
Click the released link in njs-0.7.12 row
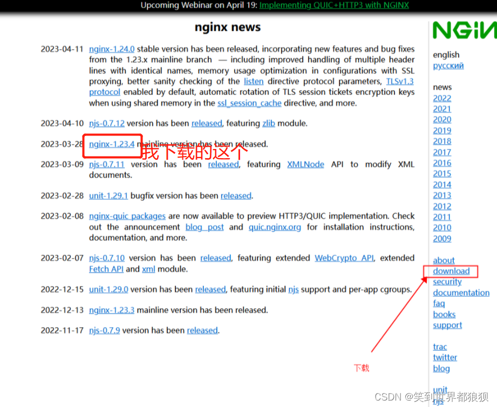click(x=207, y=123)
